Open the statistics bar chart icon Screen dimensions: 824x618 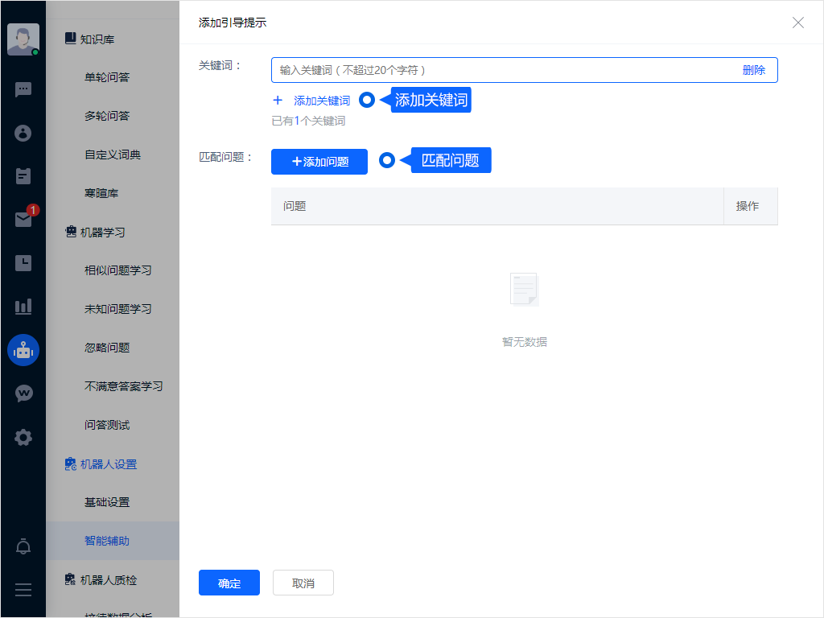(x=23, y=307)
